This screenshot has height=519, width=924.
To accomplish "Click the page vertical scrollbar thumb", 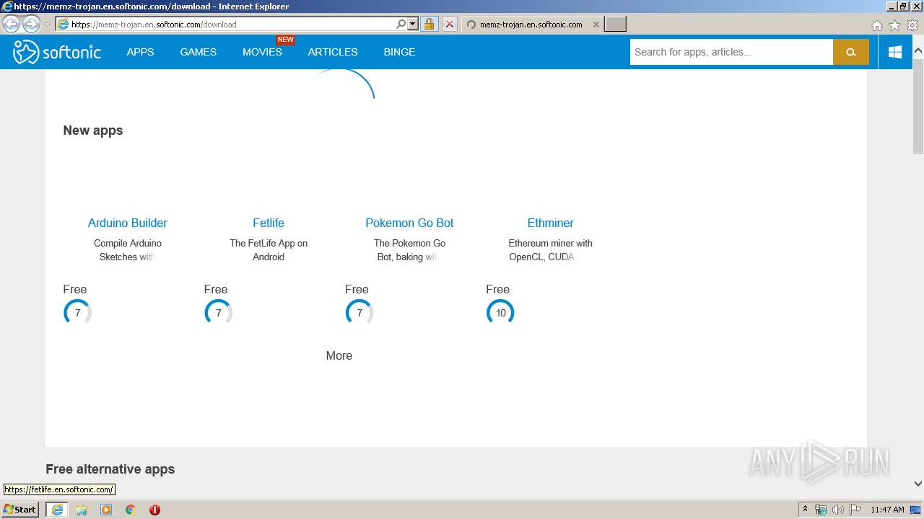I will 918,105.
